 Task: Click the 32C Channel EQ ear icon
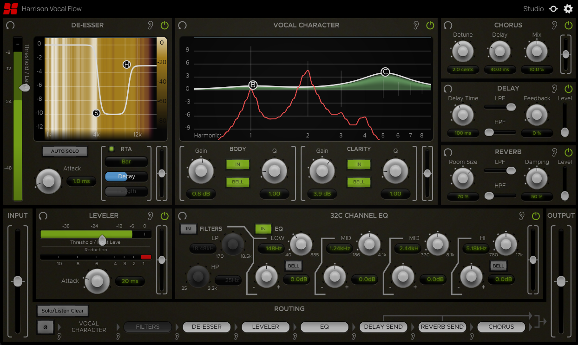[x=522, y=216]
